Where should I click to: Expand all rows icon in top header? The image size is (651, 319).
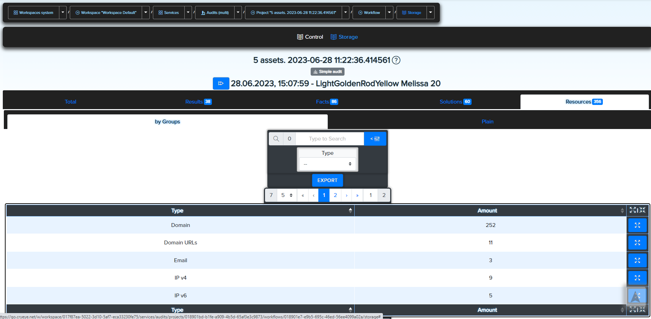(633, 210)
